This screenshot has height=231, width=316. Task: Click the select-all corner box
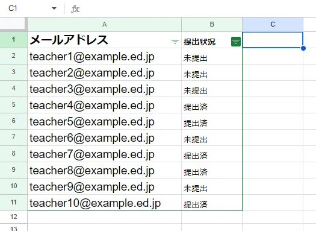pos(13,24)
